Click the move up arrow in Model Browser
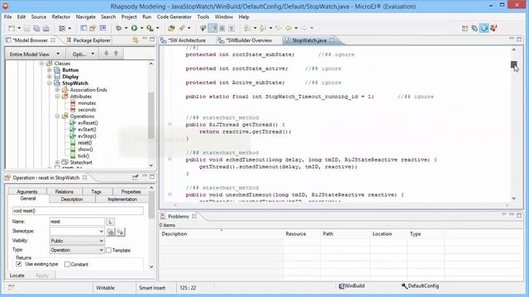Viewport: 529px width, 297px height. pyautogui.click(x=116, y=54)
